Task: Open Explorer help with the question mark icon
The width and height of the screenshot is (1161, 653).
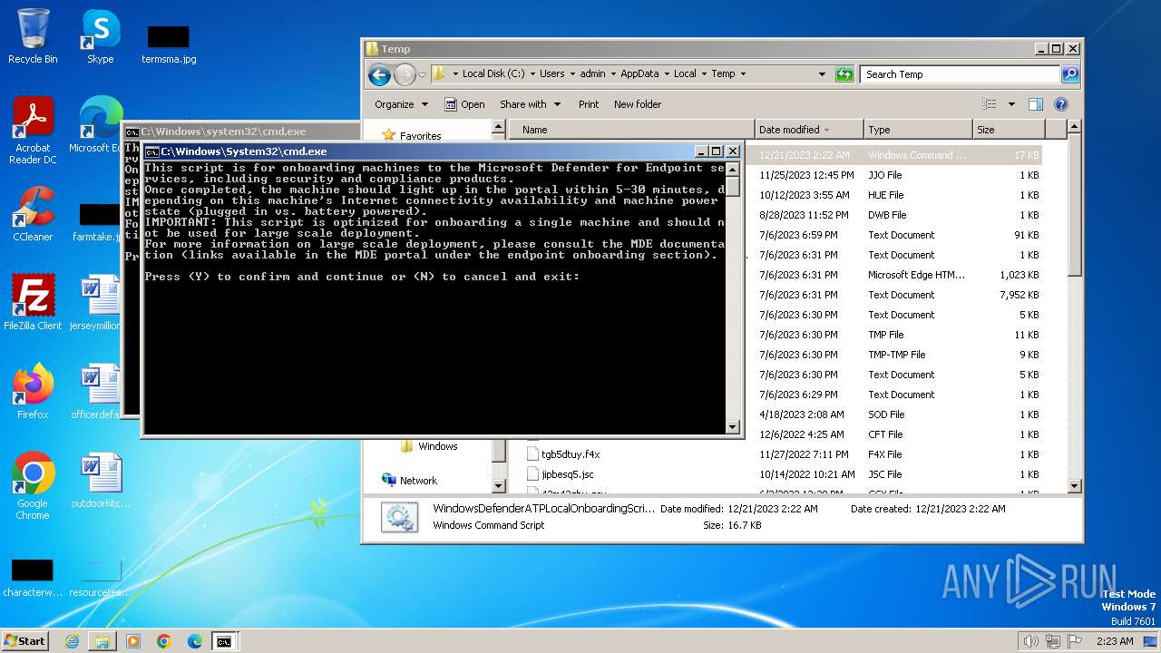Action: point(1061,104)
